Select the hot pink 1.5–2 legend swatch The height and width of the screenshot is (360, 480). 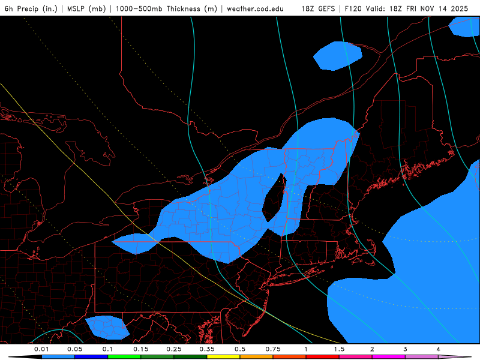coord(356,357)
